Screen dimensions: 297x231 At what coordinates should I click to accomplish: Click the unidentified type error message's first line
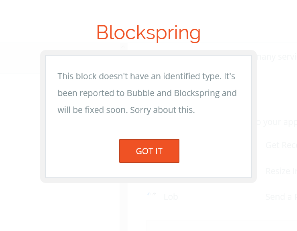tap(146, 76)
